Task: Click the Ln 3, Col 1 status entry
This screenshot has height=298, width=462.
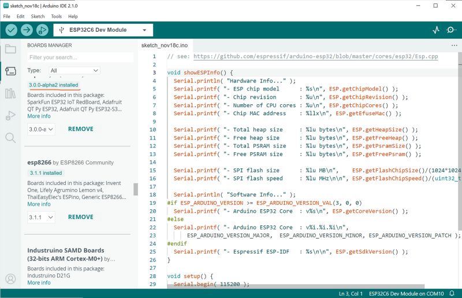Action: (x=351, y=293)
